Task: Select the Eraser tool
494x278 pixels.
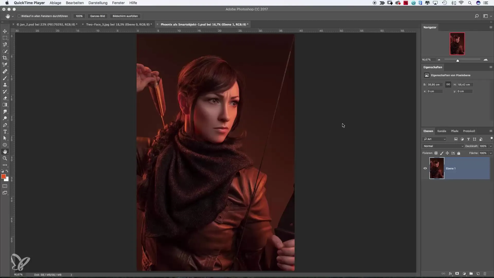Action: 5,98
